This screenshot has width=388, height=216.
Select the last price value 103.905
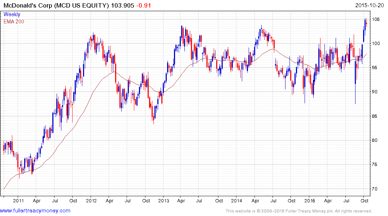coord(122,5)
